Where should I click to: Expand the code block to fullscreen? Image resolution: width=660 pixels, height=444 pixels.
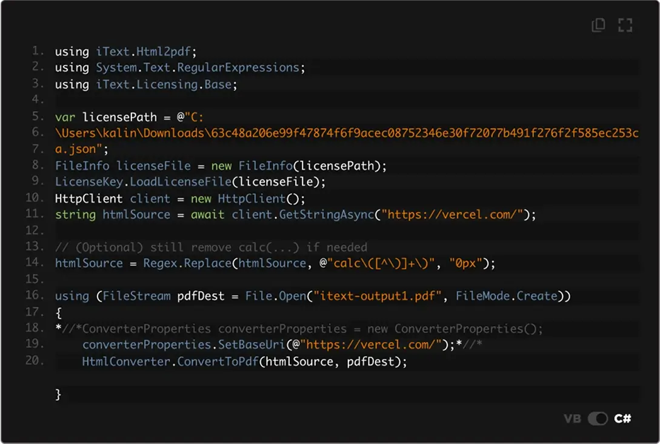[x=625, y=25]
